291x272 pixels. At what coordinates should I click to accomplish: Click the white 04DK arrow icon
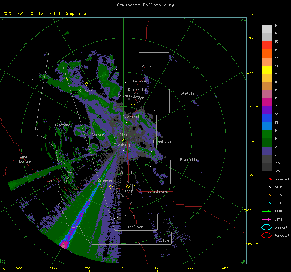[x=266, y=187]
